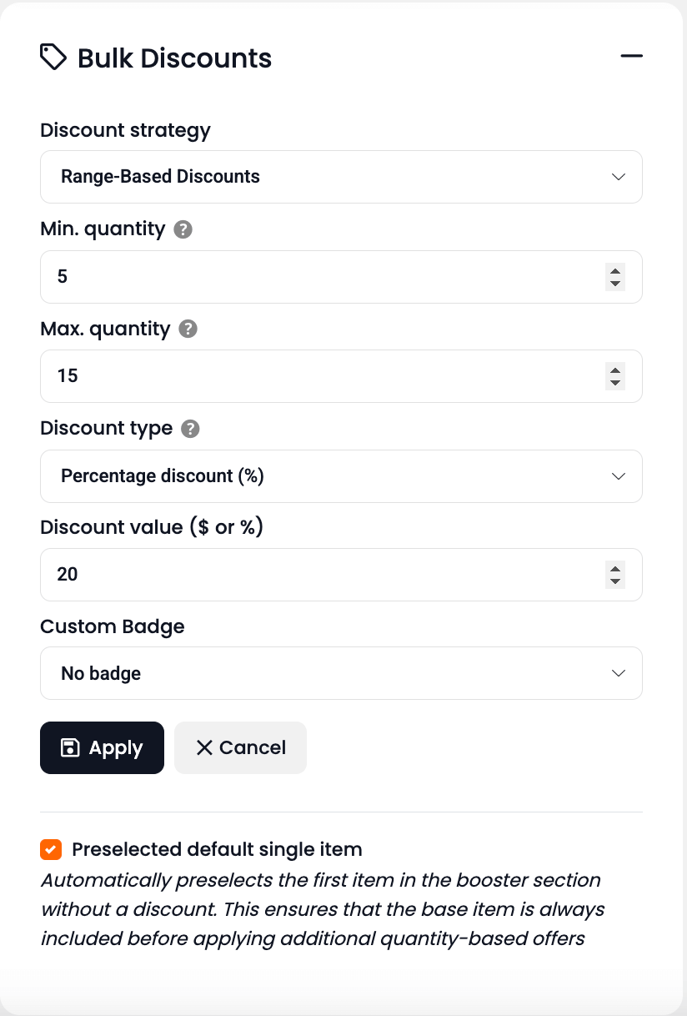Image resolution: width=687 pixels, height=1016 pixels.
Task: Open the Discount type dropdown
Action: click(x=341, y=476)
